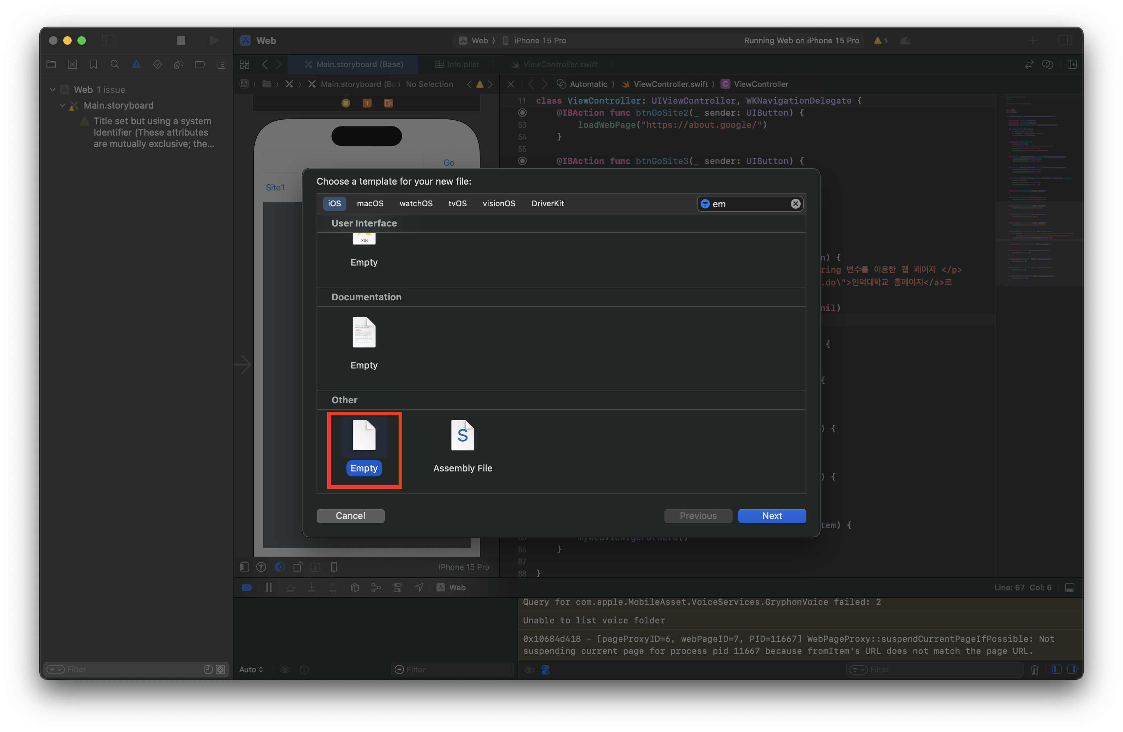Select the visionOS platform tab
The height and width of the screenshot is (732, 1123).
point(499,203)
